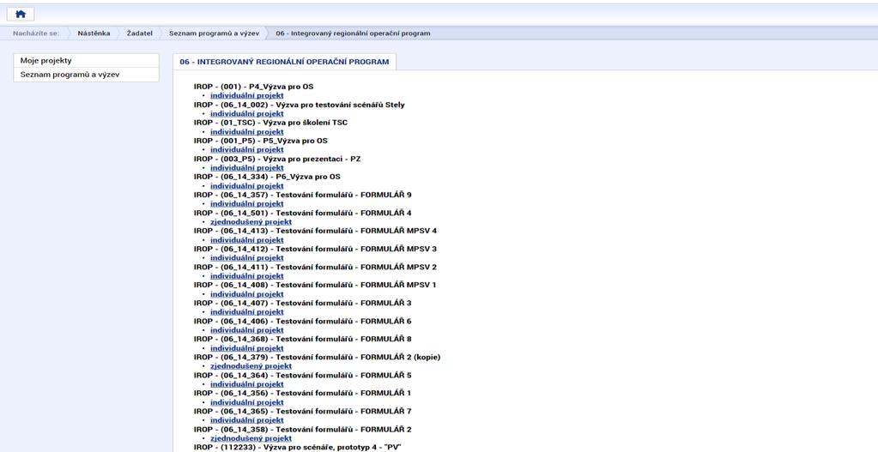The height and width of the screenshot is (452, 878).
Task: Open individuální projekt under FORMULÁŘ 7
Action: (247, 420)
